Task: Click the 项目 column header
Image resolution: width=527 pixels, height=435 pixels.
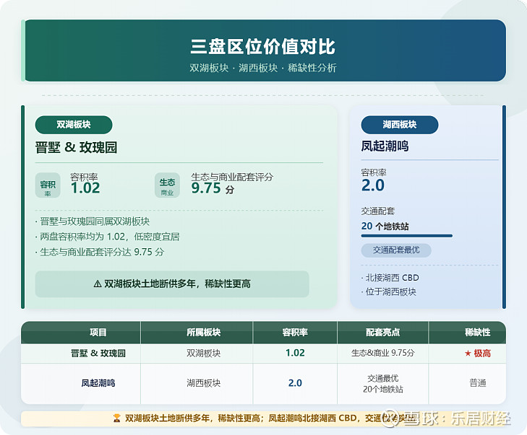Action: (98, 333)
